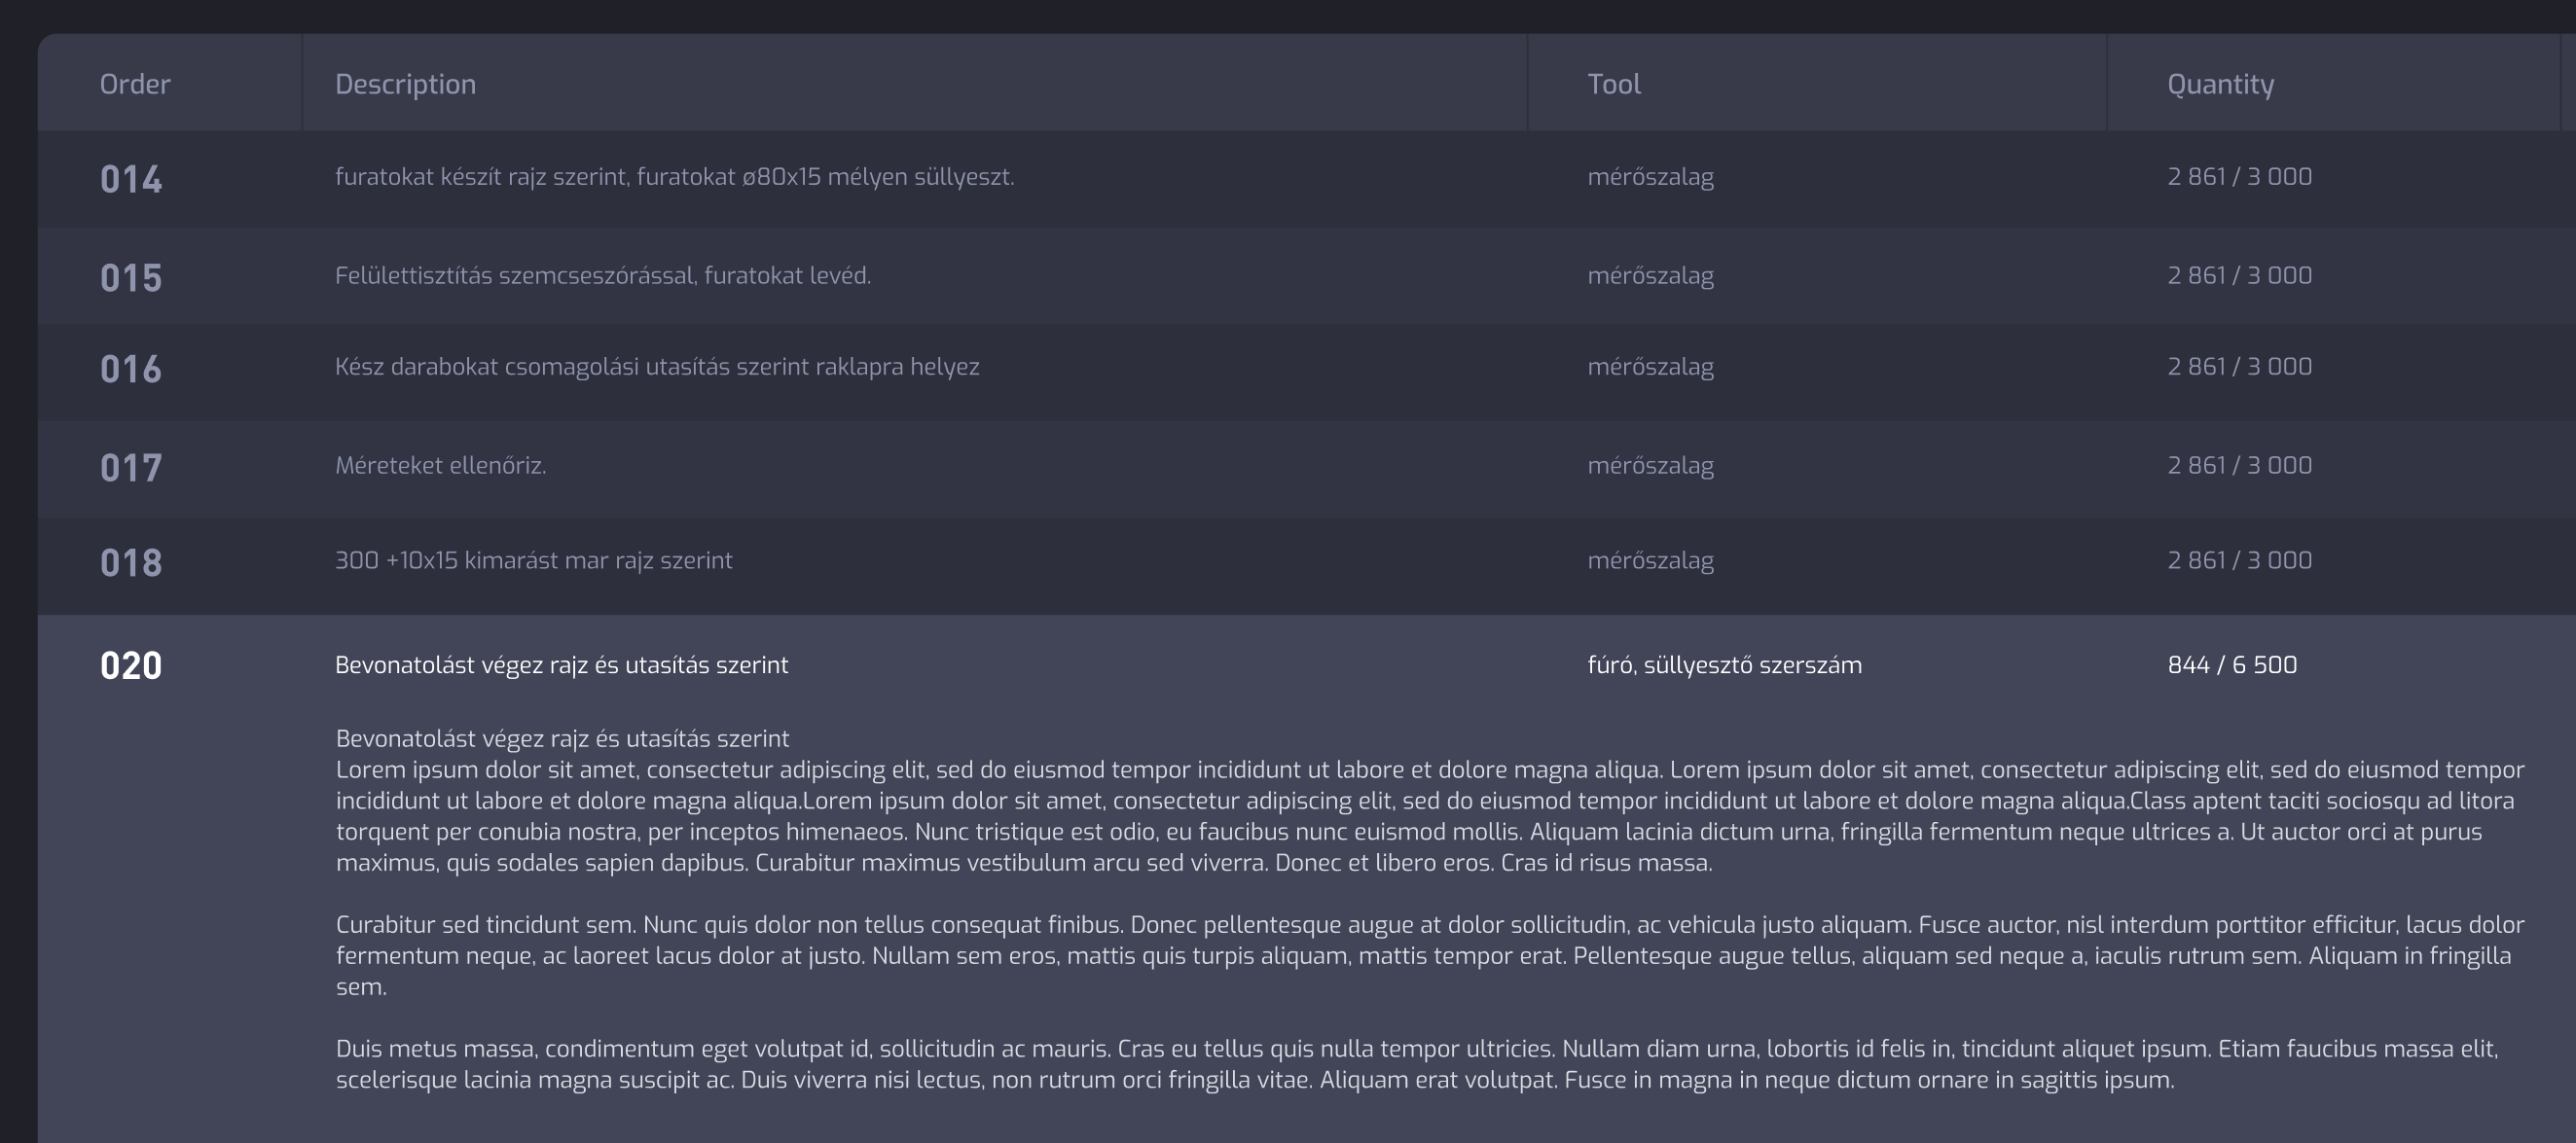Click the Bevonatolást végez detail heading
The width and height of the screenshot is (2576, 1143).
(x=562, y=737)
